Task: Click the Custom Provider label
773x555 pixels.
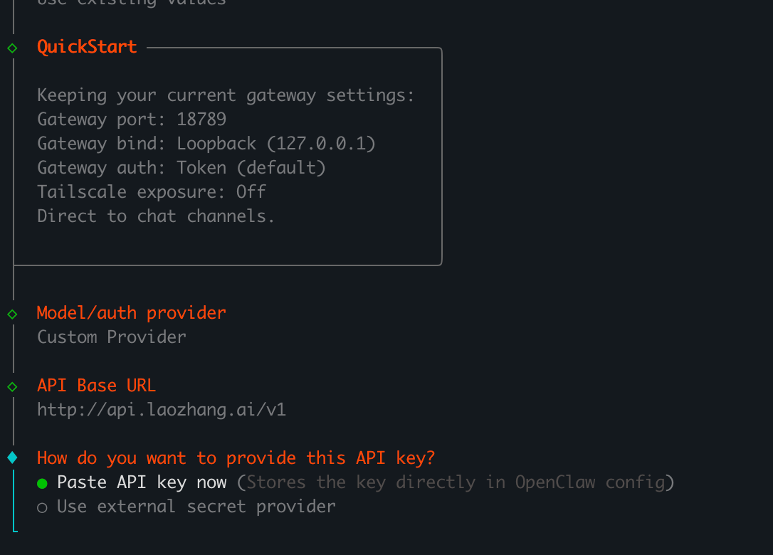Action: (111, 337)
